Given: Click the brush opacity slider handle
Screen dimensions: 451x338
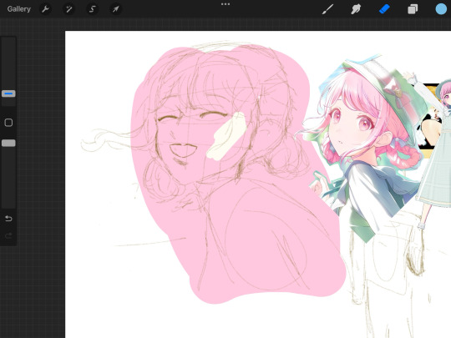Looking at the screenshot, I should tap(8, 144).
